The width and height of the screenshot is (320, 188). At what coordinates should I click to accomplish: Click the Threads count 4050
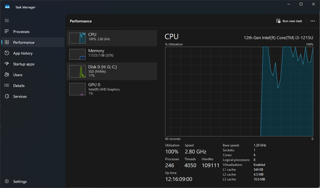pos(190,165)
